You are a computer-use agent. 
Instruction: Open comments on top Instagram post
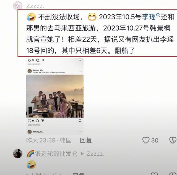pyautogui.click(x=38, y=60)
